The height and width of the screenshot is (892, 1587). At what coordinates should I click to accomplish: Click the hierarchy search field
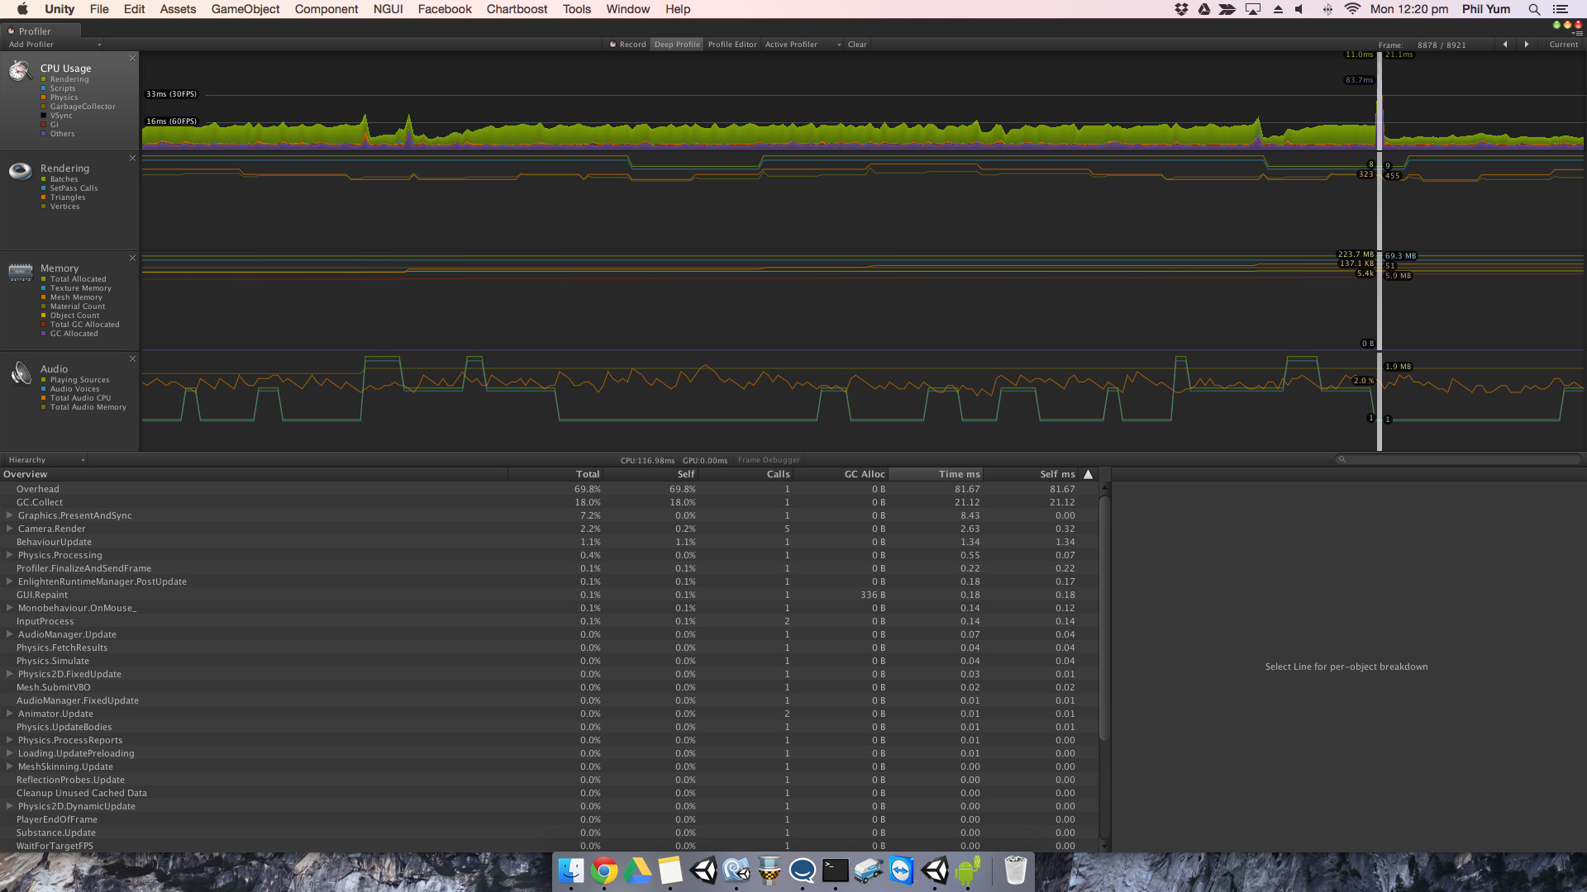click(1455, 459)
